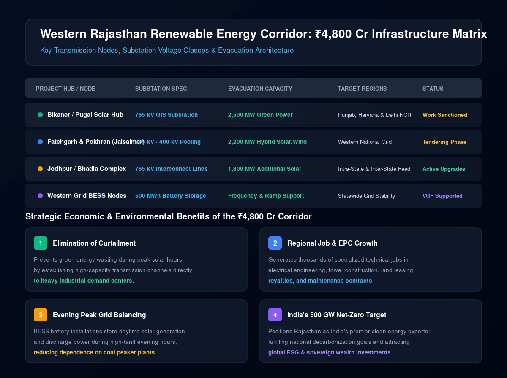Screen dimensions: 507x378
Task: Click the Frequency & Ramp Support cell
Action: point(266,196)
